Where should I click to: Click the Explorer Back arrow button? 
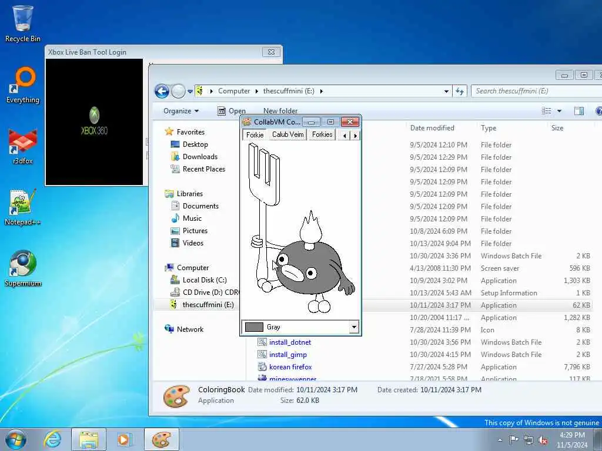[x=162, y=91]
